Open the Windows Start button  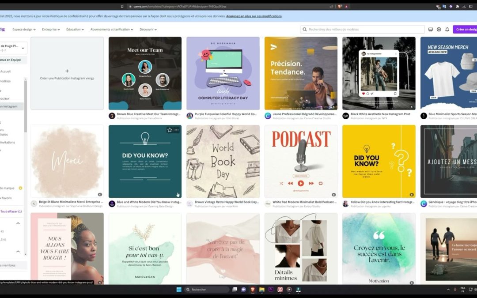pos(179,290)
